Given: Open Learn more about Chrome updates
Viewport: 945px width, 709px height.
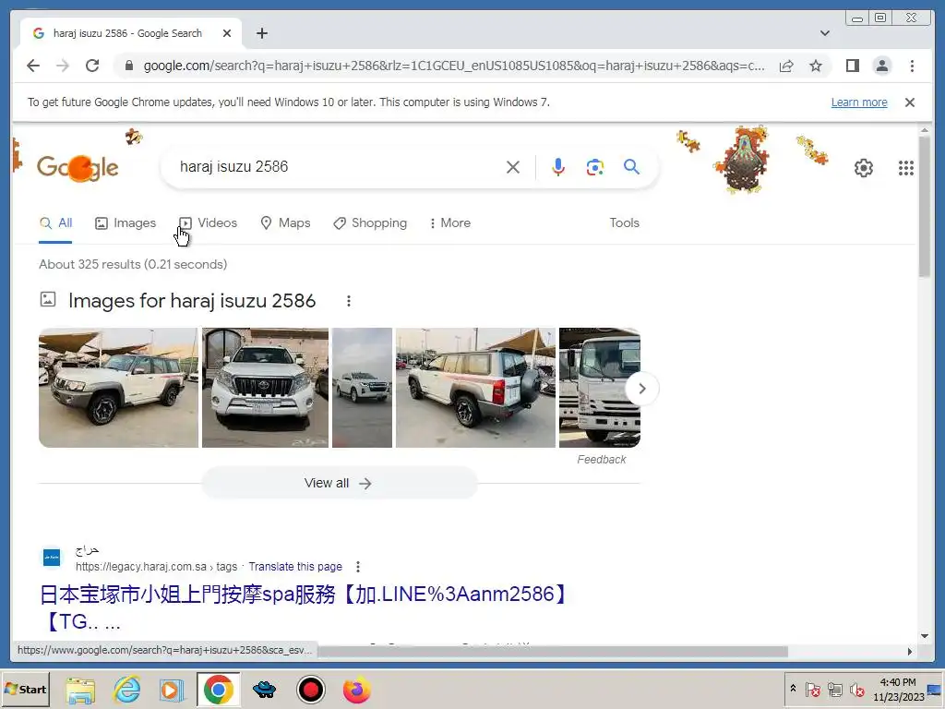Looking at the screenshot, I should tap(859, 102).
